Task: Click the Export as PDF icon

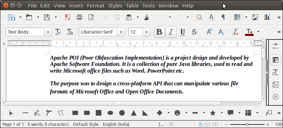Action: pos(67,17)
